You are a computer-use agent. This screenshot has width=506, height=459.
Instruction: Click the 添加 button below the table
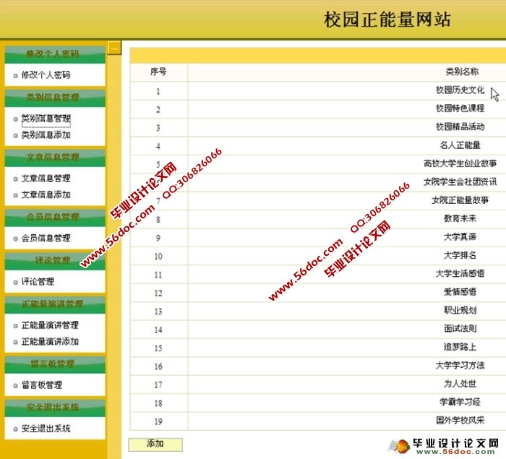pos(155,444)
